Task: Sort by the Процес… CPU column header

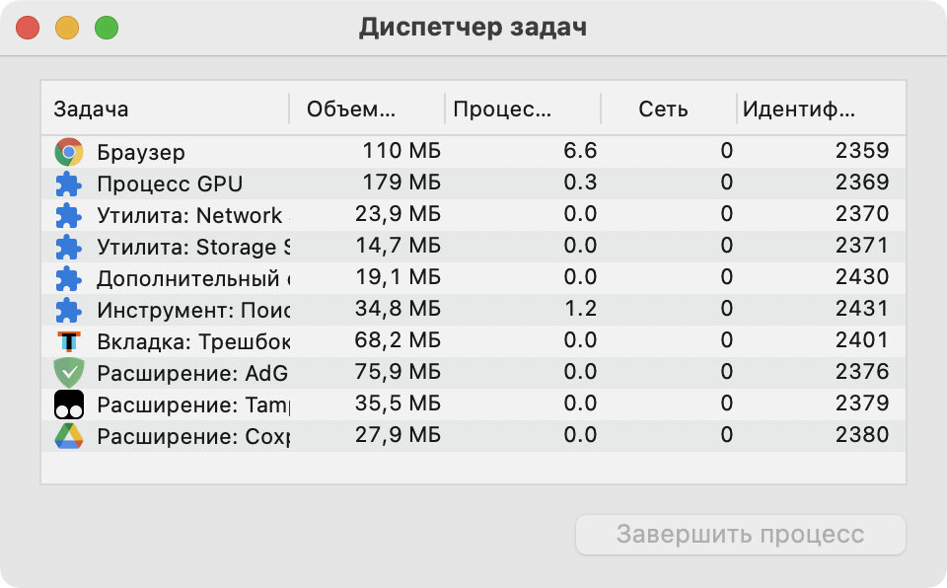Action: (x=502, y=110)
